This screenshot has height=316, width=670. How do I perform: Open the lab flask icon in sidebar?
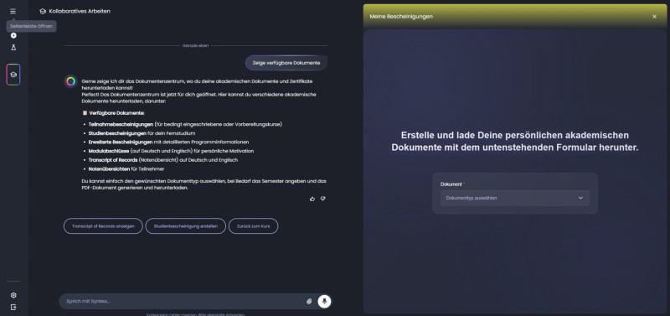[x=13, y=48]
